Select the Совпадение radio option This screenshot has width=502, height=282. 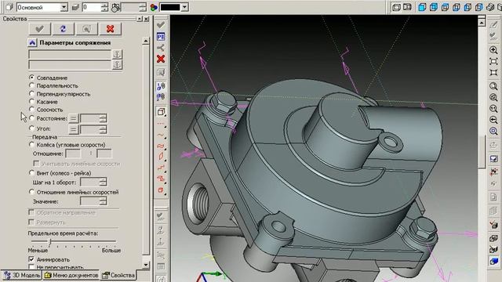click(x=31, y=78)
